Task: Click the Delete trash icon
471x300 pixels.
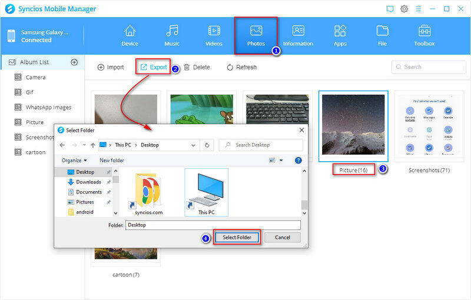Action: pyautogui.click(x=187, y=67)
